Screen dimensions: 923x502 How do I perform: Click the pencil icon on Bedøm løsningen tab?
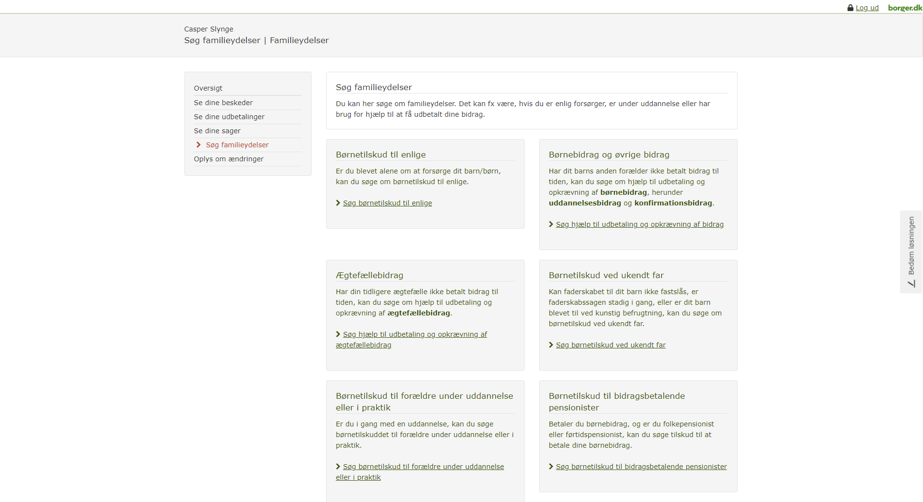[x=911, y=283]
